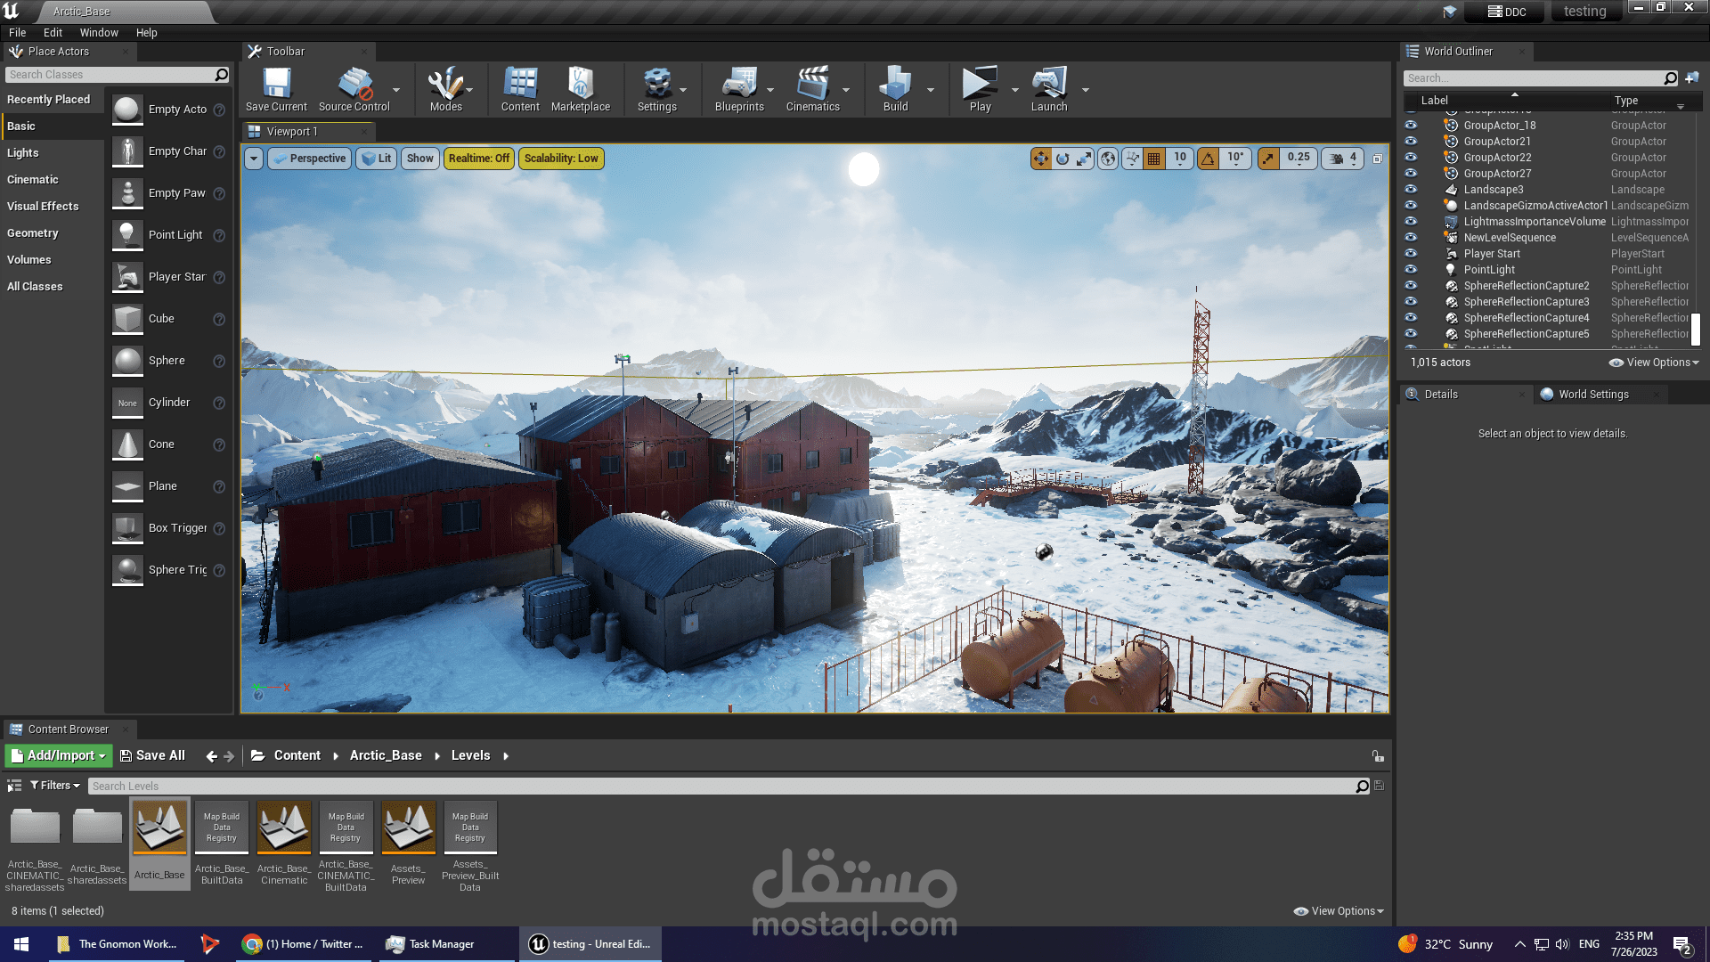Open the Modes tool icon
Screen dimensions: 1710x962
(445, 89)
